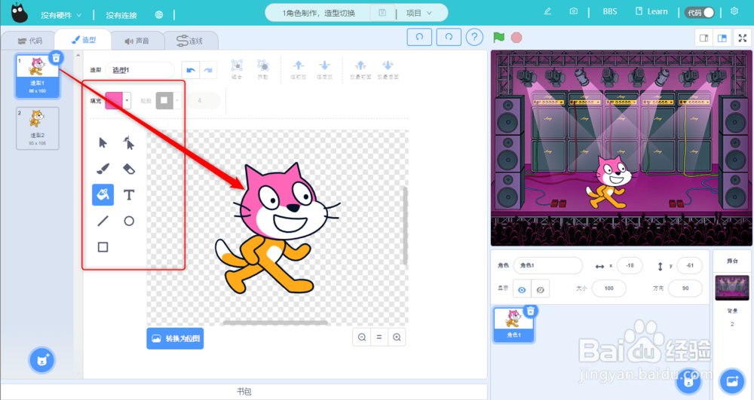Click the send to back (放最后面) icon
The image size is (754, 400).
point(388,69)
